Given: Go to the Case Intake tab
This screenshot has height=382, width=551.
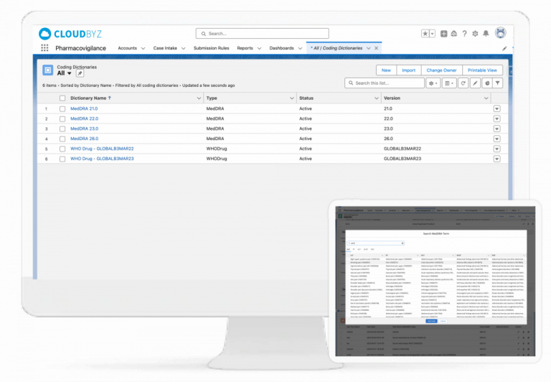Looking at the screenshot, I should coord(165,48).
